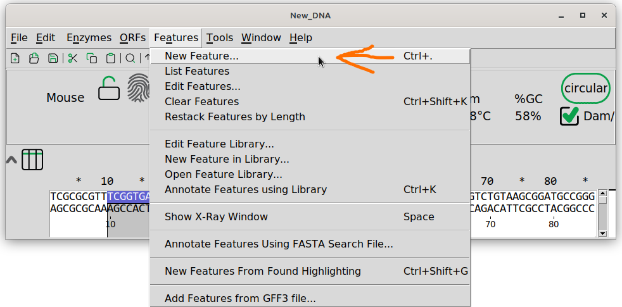Image resolution: width=622 pixels, height=307 pixels.
Task: Uncheck the Dam/ methylation checkbox
Action: pyautogui.click(x=569, y=116)
